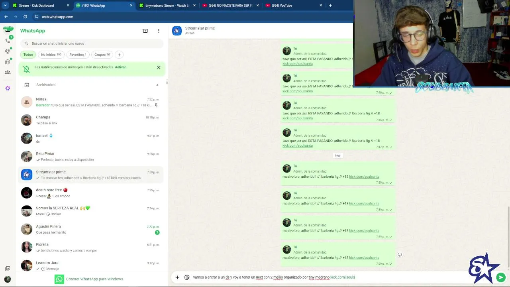Reload the web.whatsapp.com page
The width and height of the screenshot is (510, 287).
[25, 17]
